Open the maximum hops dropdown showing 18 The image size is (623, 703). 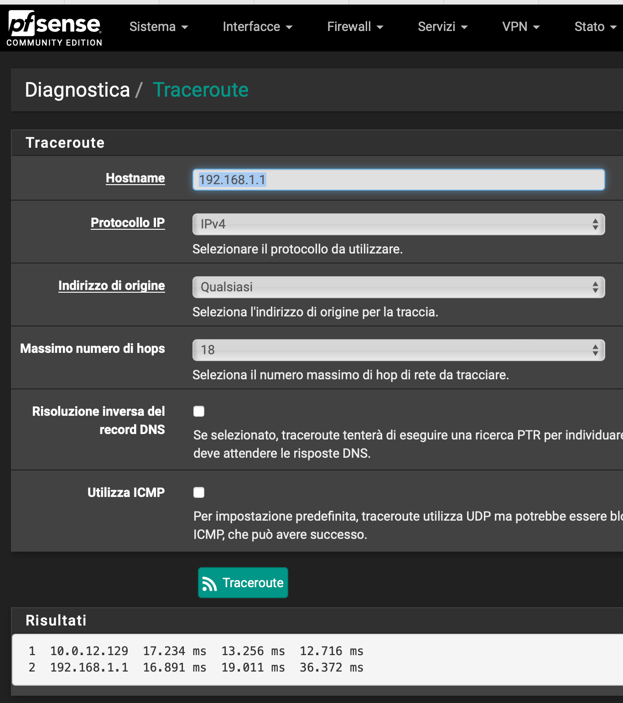[399, 350]
